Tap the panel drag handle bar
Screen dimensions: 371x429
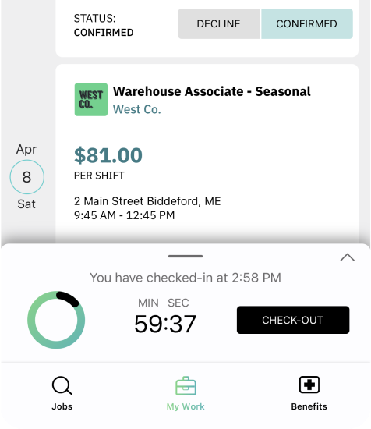185,256
